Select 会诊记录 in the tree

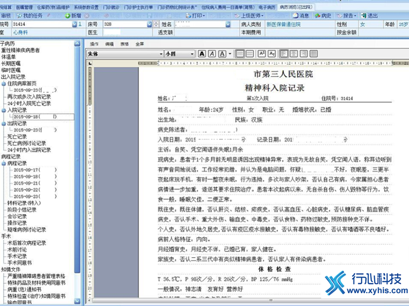coord(17,217)
